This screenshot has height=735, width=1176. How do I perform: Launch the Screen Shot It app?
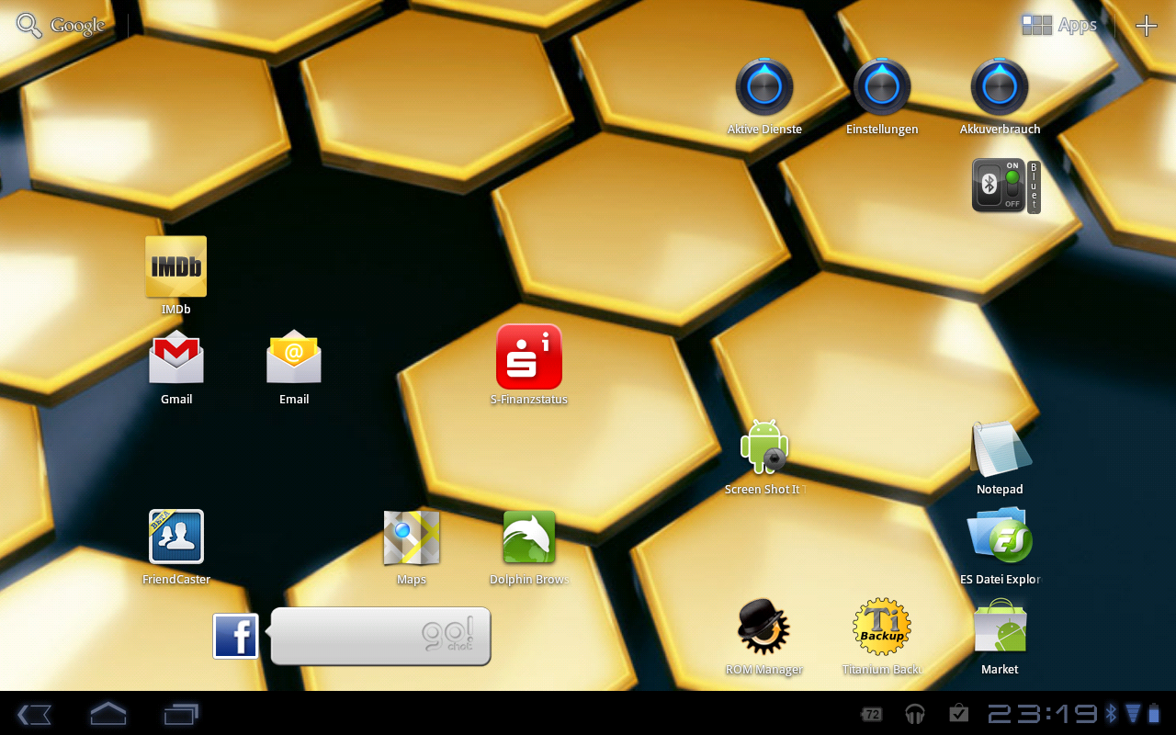764,447
